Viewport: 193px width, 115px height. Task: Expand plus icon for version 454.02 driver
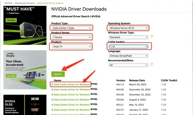pos(52,90)
